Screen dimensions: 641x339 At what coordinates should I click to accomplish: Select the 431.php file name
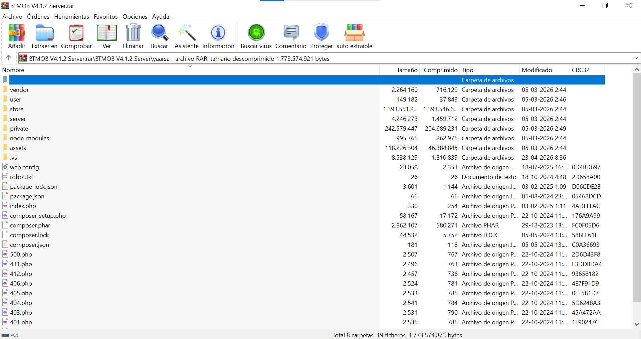click(21, 264)
